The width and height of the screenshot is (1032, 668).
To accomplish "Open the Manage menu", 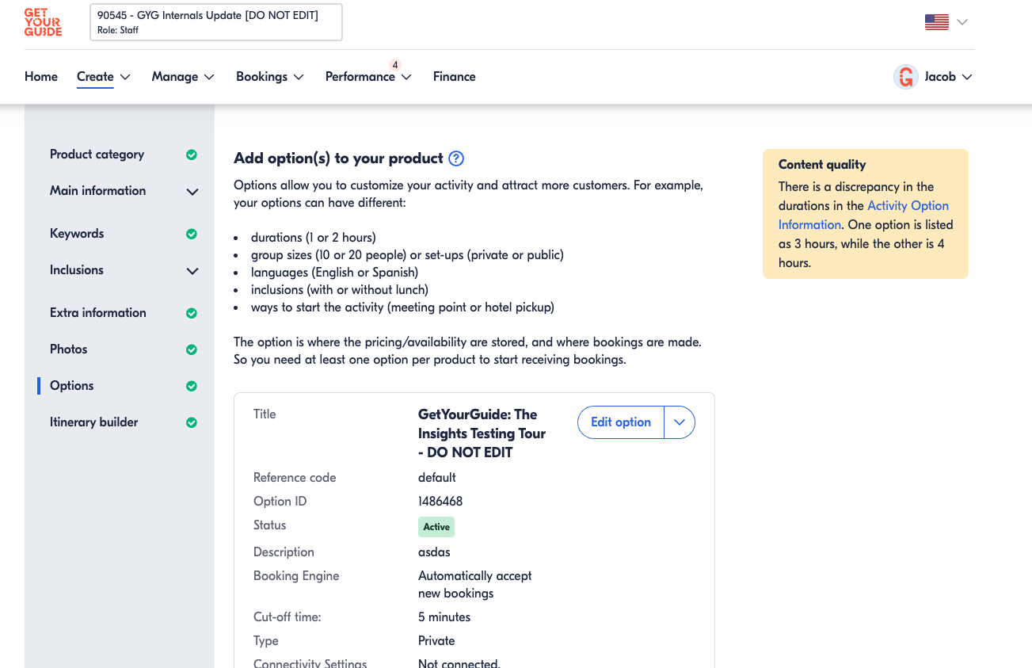I will (175, 77).
